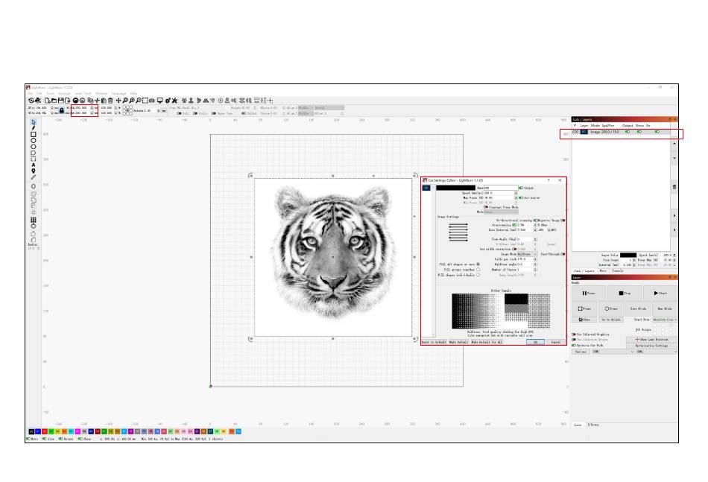Image resolution: width=708 pixels, height=482 pixels.
Task: Open the laser device selection dropdown
Action: [x=656, y=352]
